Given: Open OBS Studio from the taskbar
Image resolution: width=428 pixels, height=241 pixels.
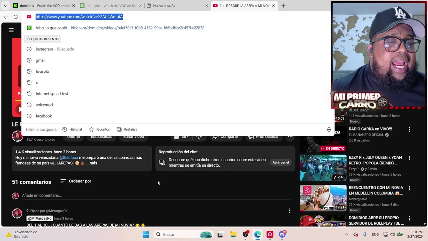Looking at the screenshot, I should point(245,234).
